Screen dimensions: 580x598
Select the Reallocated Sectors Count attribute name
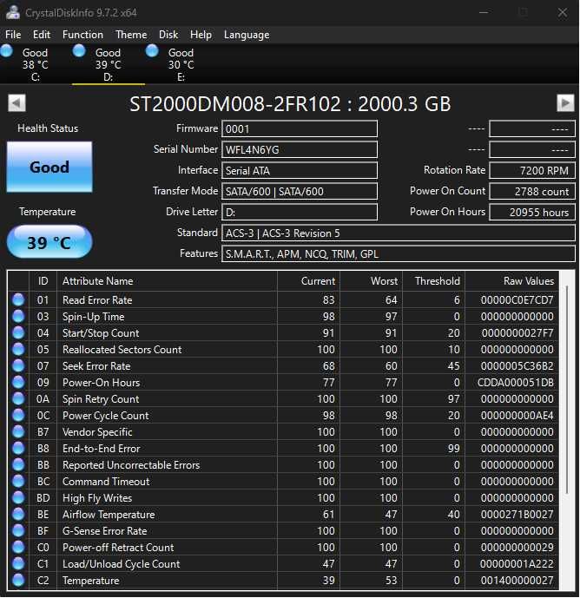tap(122, 350)
